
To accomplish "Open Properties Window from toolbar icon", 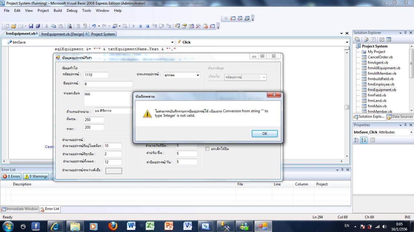I will (185, 26).
